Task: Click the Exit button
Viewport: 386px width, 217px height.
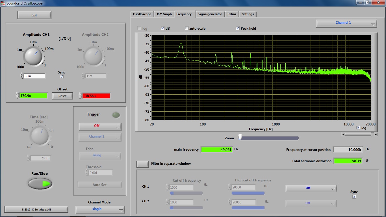Action: pyautogui.click(x=34, y=15)
